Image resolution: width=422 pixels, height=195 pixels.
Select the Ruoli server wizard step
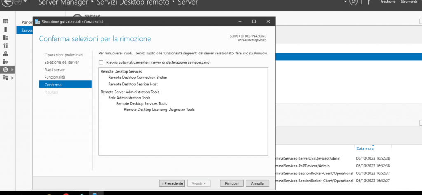pyautogui.click(x=55, y=70)
